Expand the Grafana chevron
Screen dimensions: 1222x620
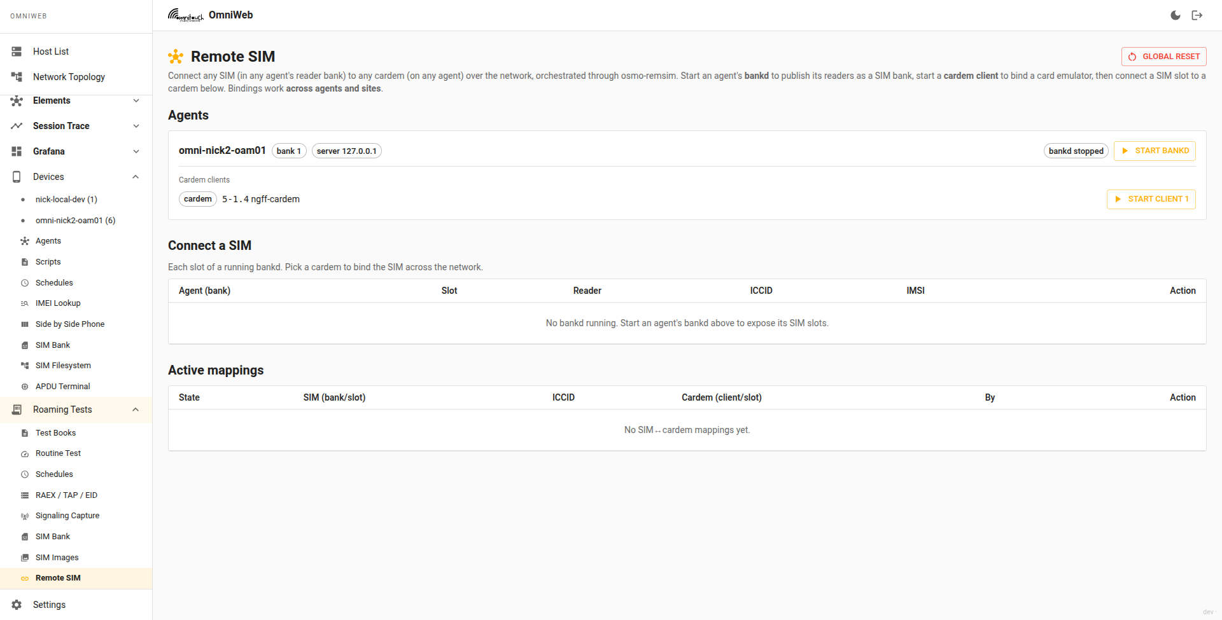[x=136, y=151]
